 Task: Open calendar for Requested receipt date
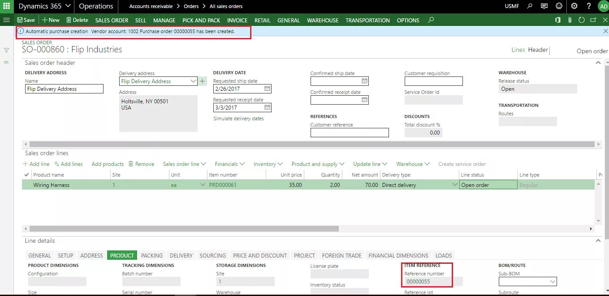(x=267, y=107)
